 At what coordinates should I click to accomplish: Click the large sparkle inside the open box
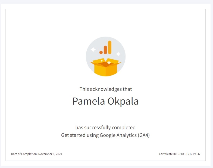coord(109,63)
